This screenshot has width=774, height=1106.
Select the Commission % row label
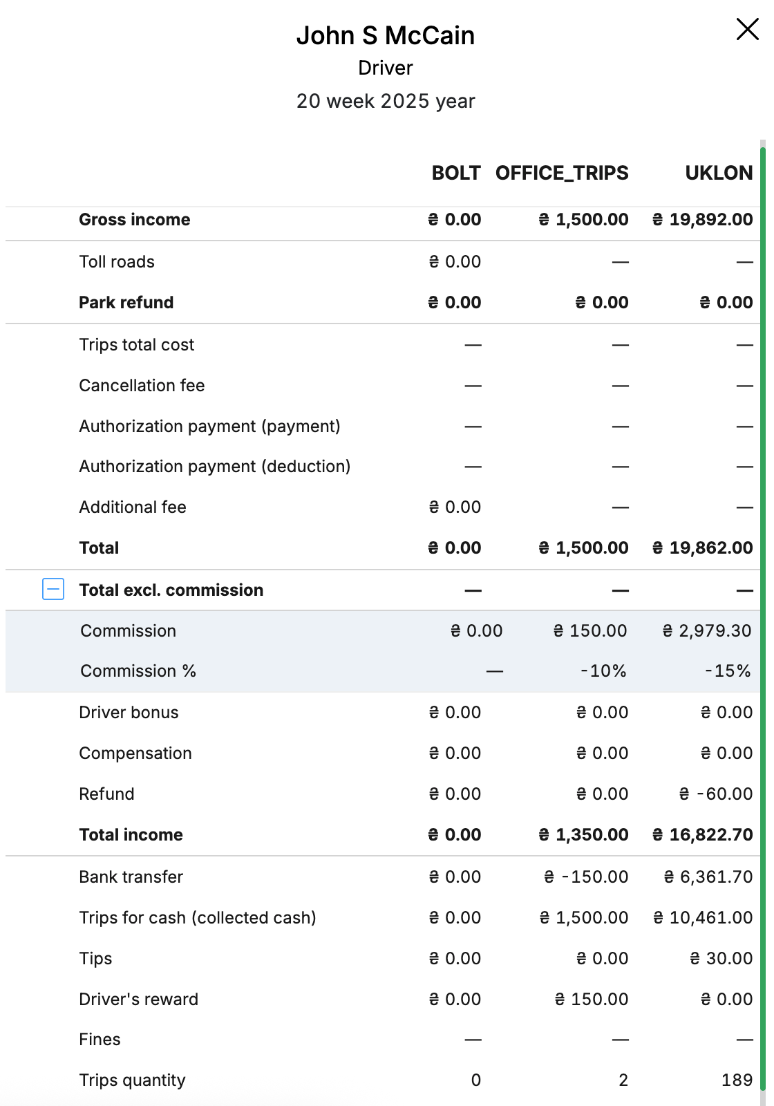(x=138, y=671)
